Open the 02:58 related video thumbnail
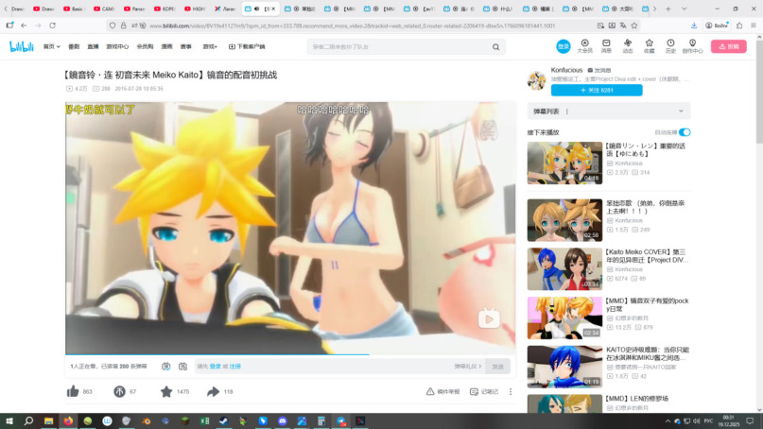Viewport: 763px width, 429px height. [564, 220]
